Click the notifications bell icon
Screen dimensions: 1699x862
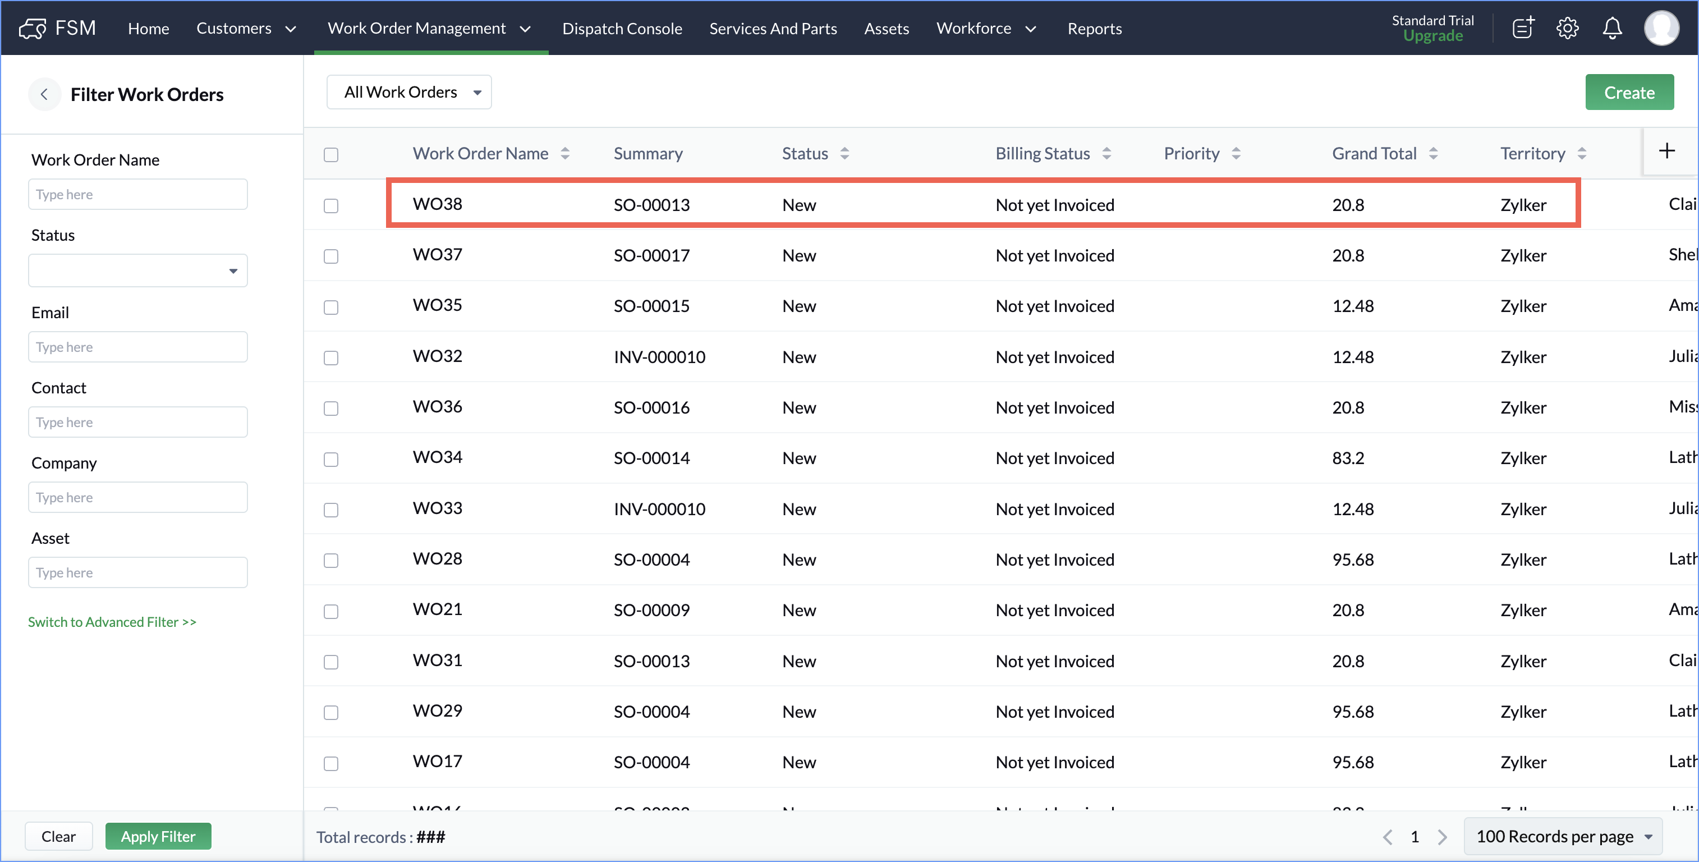tap(1612, 29)
